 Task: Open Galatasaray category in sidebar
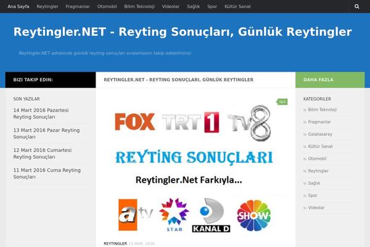point(320,134)
